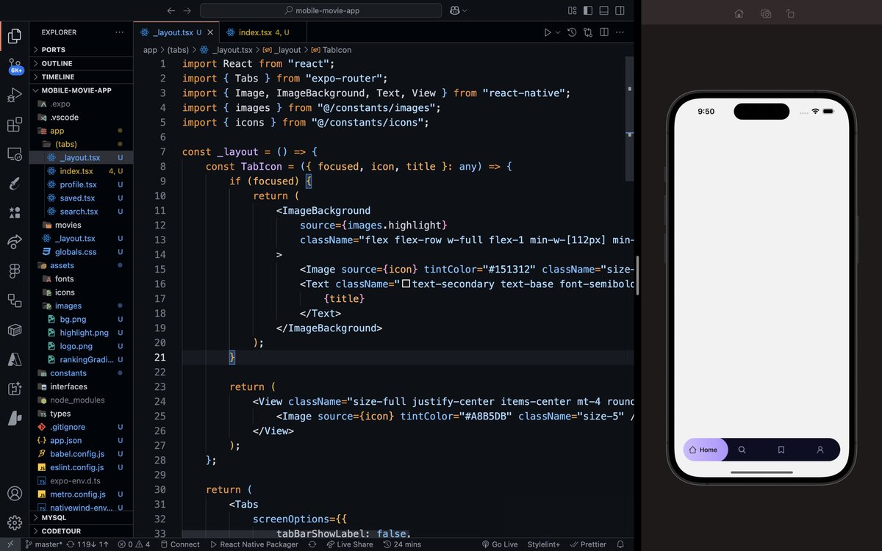This screenshot has width=882, height=551.
Task: Open the timeline history icon in the editor toolbar
Action: tap(572, 32)
